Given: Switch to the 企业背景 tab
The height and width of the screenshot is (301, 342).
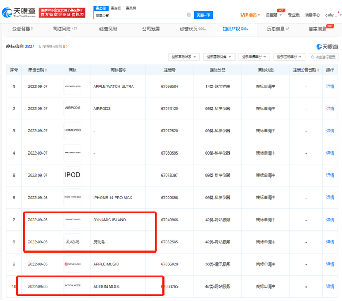Looking at the screenshot, I should (x=23, y=29).
